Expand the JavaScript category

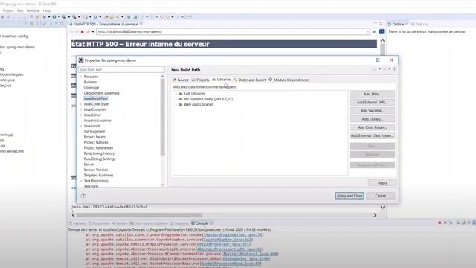pos(81,126)
